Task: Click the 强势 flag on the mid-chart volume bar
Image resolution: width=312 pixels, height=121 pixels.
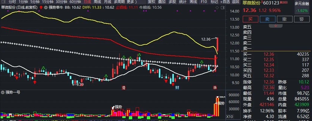Action: (x=118, y=107)
